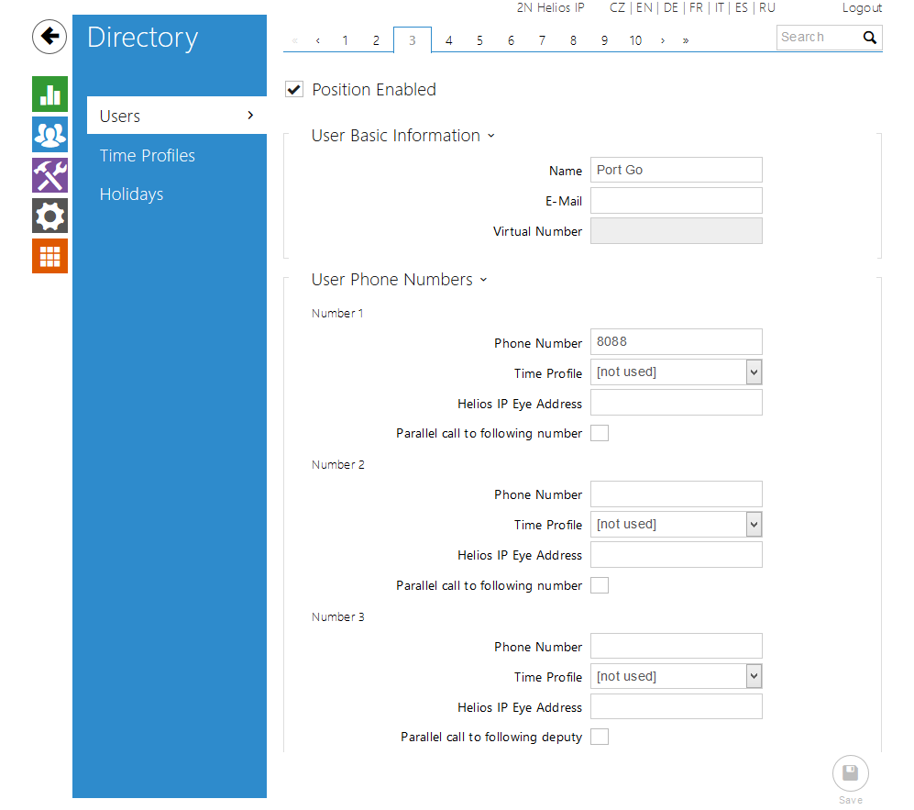Open Number 3 Time Profile dropdown
Viewport: 914px width, 810px height.
(x=677, y=677)
